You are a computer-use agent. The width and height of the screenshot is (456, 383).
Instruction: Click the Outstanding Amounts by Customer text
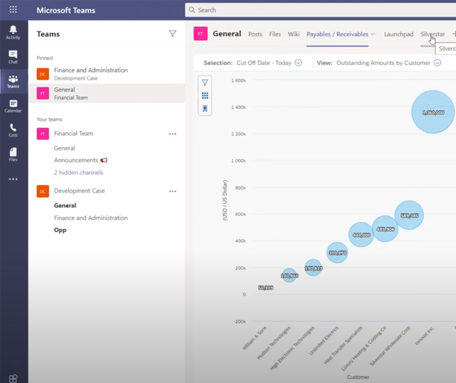click(383, 63)
